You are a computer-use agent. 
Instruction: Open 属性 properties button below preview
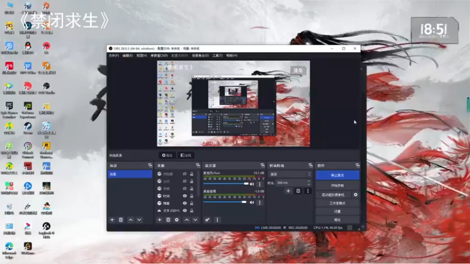coord(167,155)
